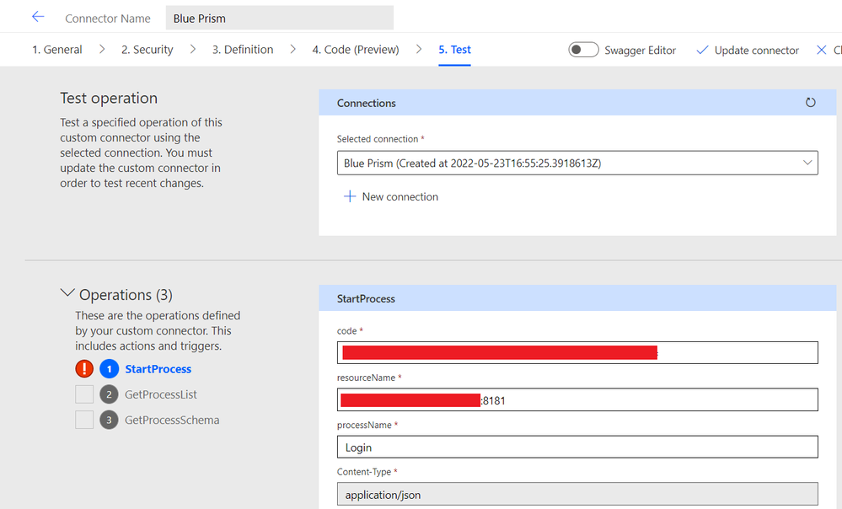
Task: Refresh the Connections list
Action: 810,103
